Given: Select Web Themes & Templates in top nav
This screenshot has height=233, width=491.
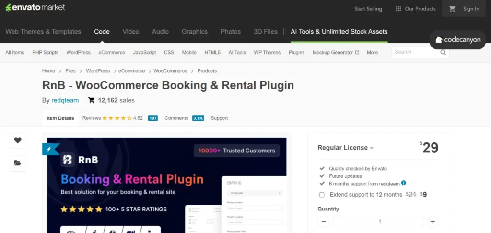Looking at the screenshot, I should click(43, 32).
